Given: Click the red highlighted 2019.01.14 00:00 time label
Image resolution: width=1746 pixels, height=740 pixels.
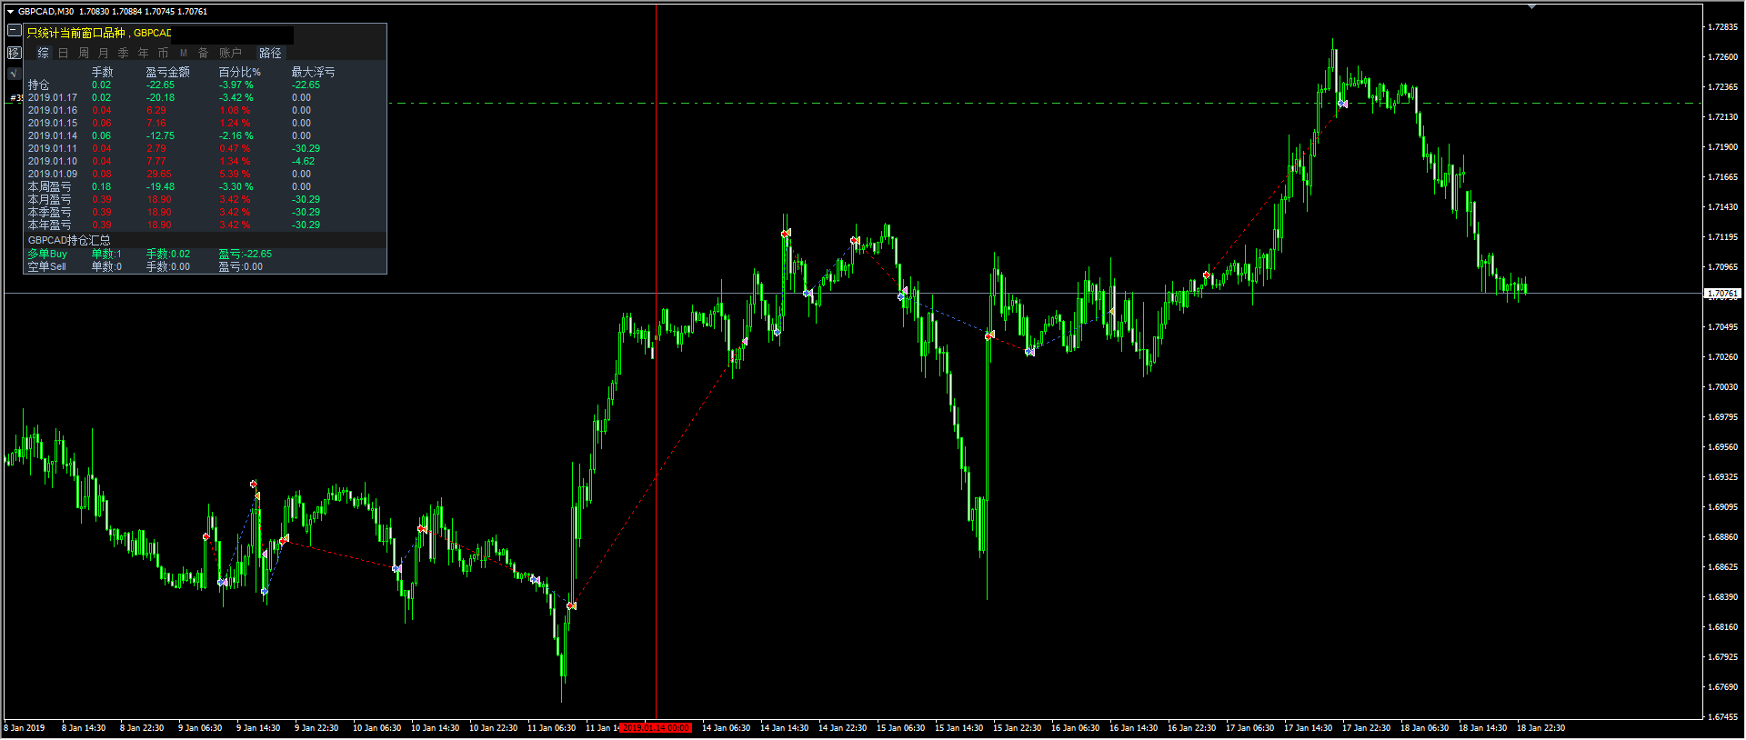Looking at the screenshot, I should [656, 727].
